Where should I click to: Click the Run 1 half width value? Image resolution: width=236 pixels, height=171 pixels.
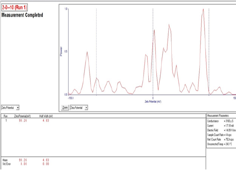46,120
